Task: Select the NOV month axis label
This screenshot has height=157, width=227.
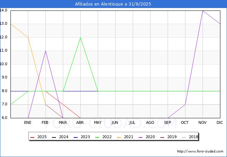Action: coord(203,122)
